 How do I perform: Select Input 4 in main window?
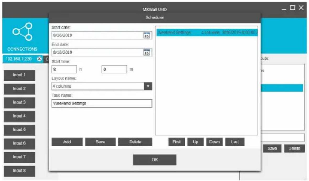coord(19,116)
